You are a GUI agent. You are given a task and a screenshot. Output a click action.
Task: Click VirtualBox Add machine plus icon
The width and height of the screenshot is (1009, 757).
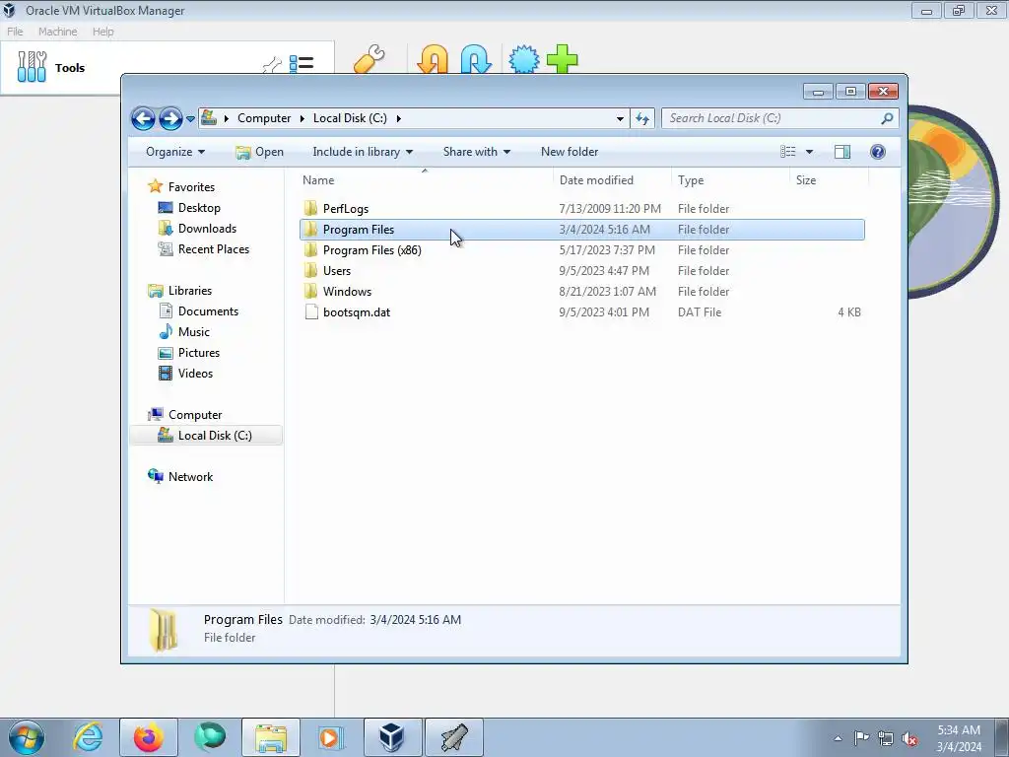coord(563,59)
